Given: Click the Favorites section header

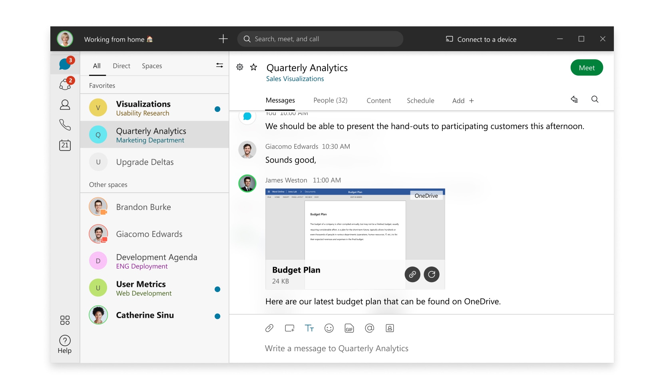Looking at the screenshot, I should (x=102, y=86).
